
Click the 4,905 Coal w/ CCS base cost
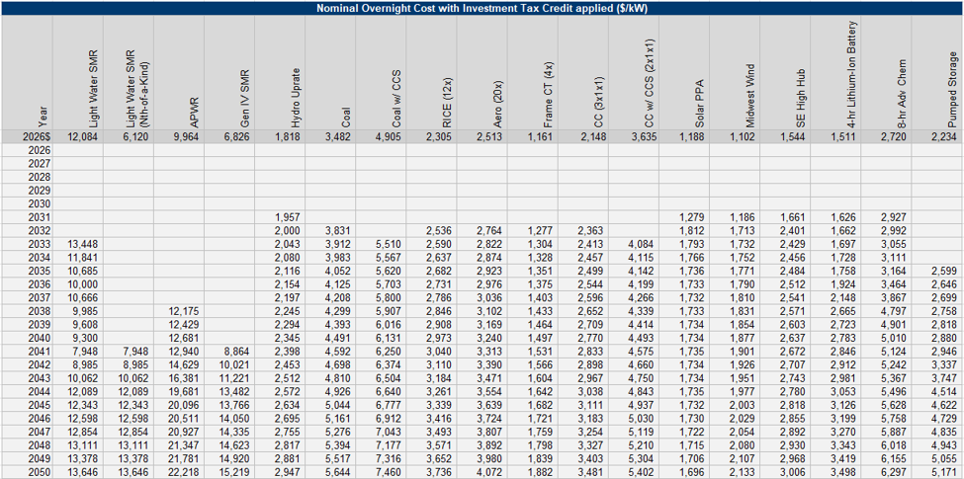pos(389,137)
